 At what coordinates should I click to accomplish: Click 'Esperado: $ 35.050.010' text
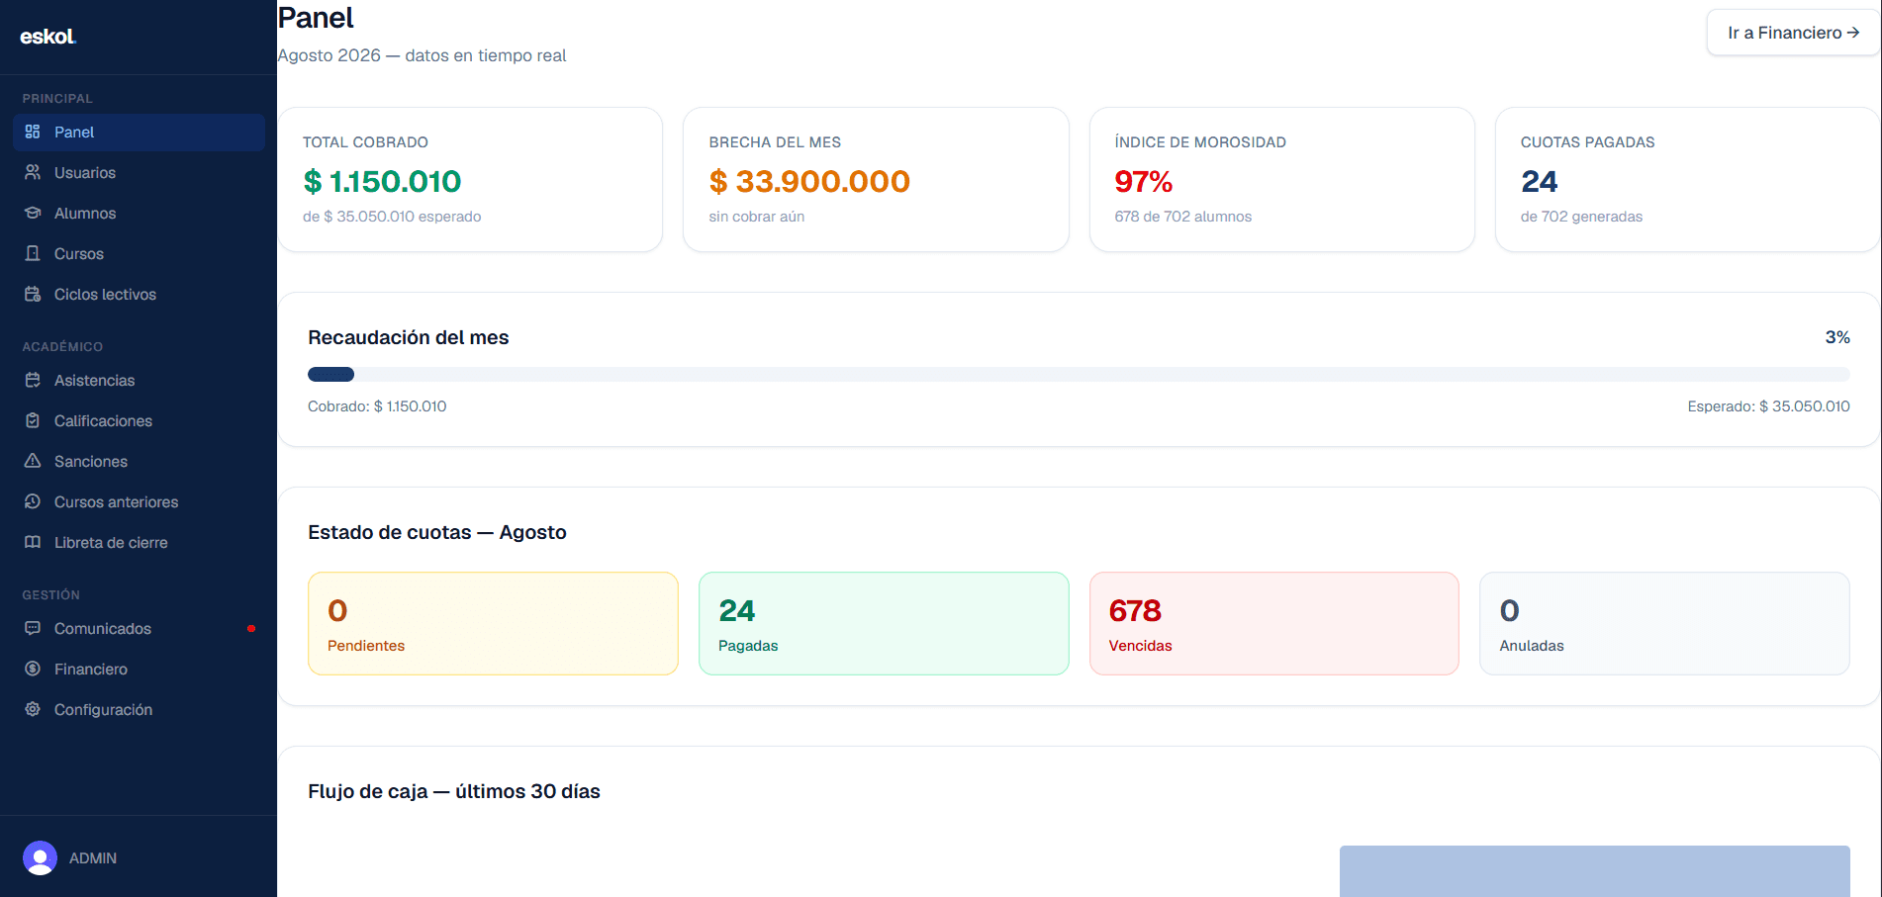pos(1768,406)
